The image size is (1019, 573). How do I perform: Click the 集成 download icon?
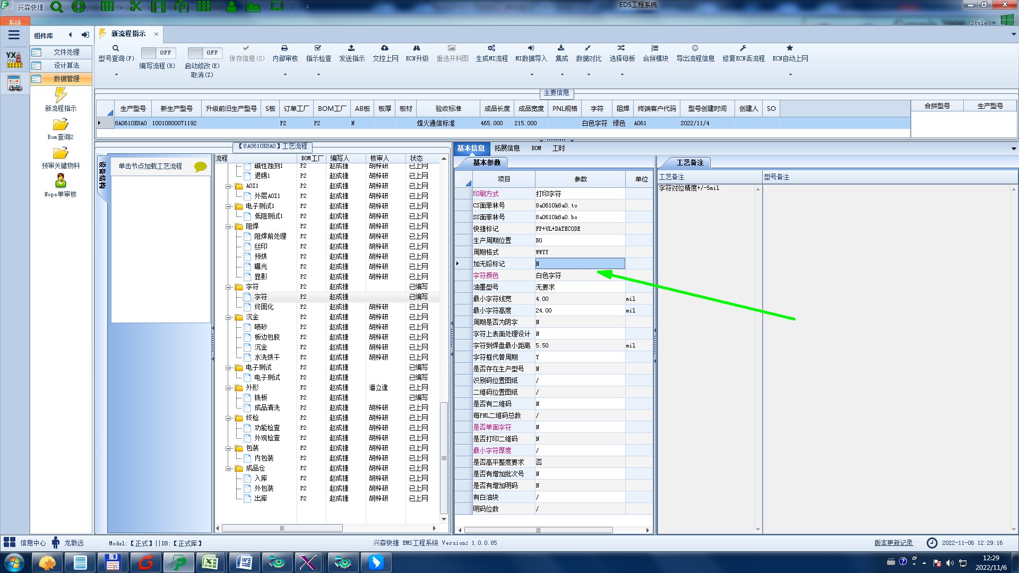click(x=561, y=48)
